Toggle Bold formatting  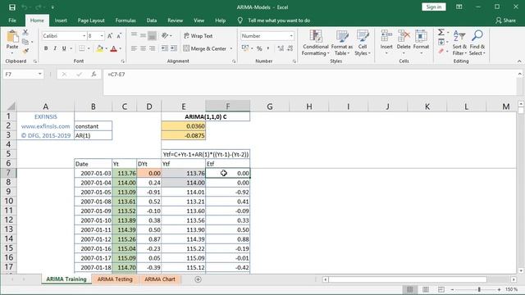coord(46,48)
